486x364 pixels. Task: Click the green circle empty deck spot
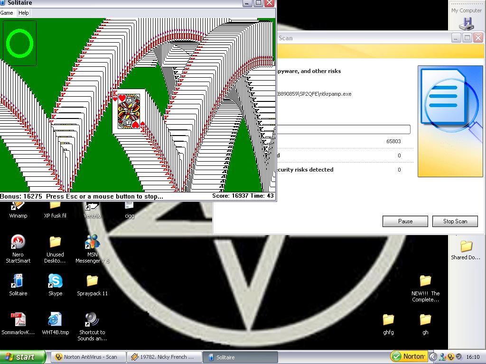(19, 43)
